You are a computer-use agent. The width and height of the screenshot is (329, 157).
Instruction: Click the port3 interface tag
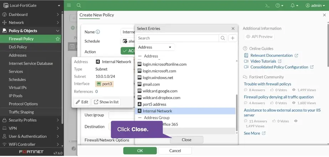click(x=104, y=84)
